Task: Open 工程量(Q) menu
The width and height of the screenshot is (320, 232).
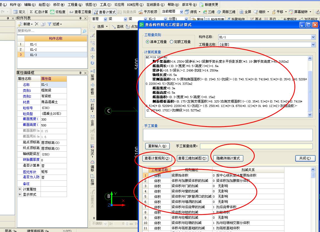Action: click(75, 4)
